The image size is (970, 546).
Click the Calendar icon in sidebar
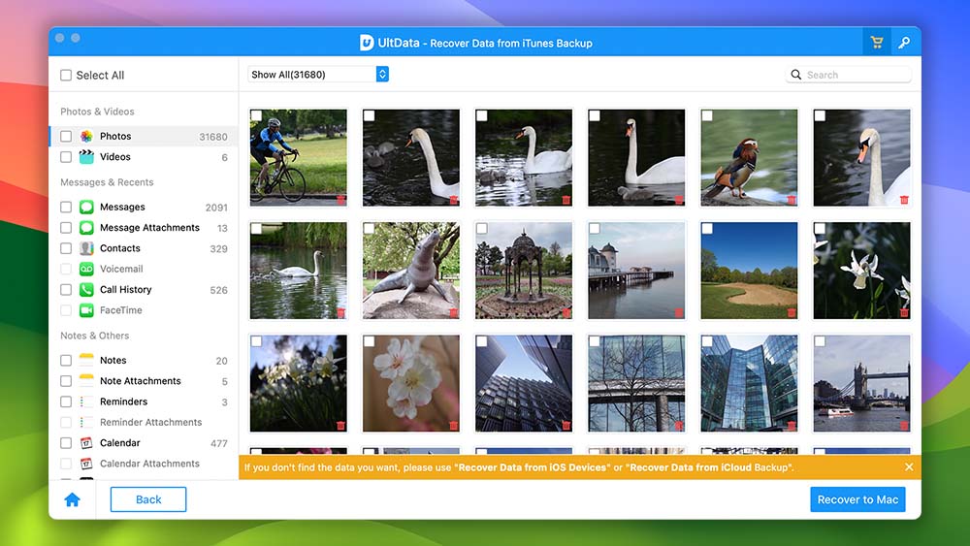tap(86, 443)
